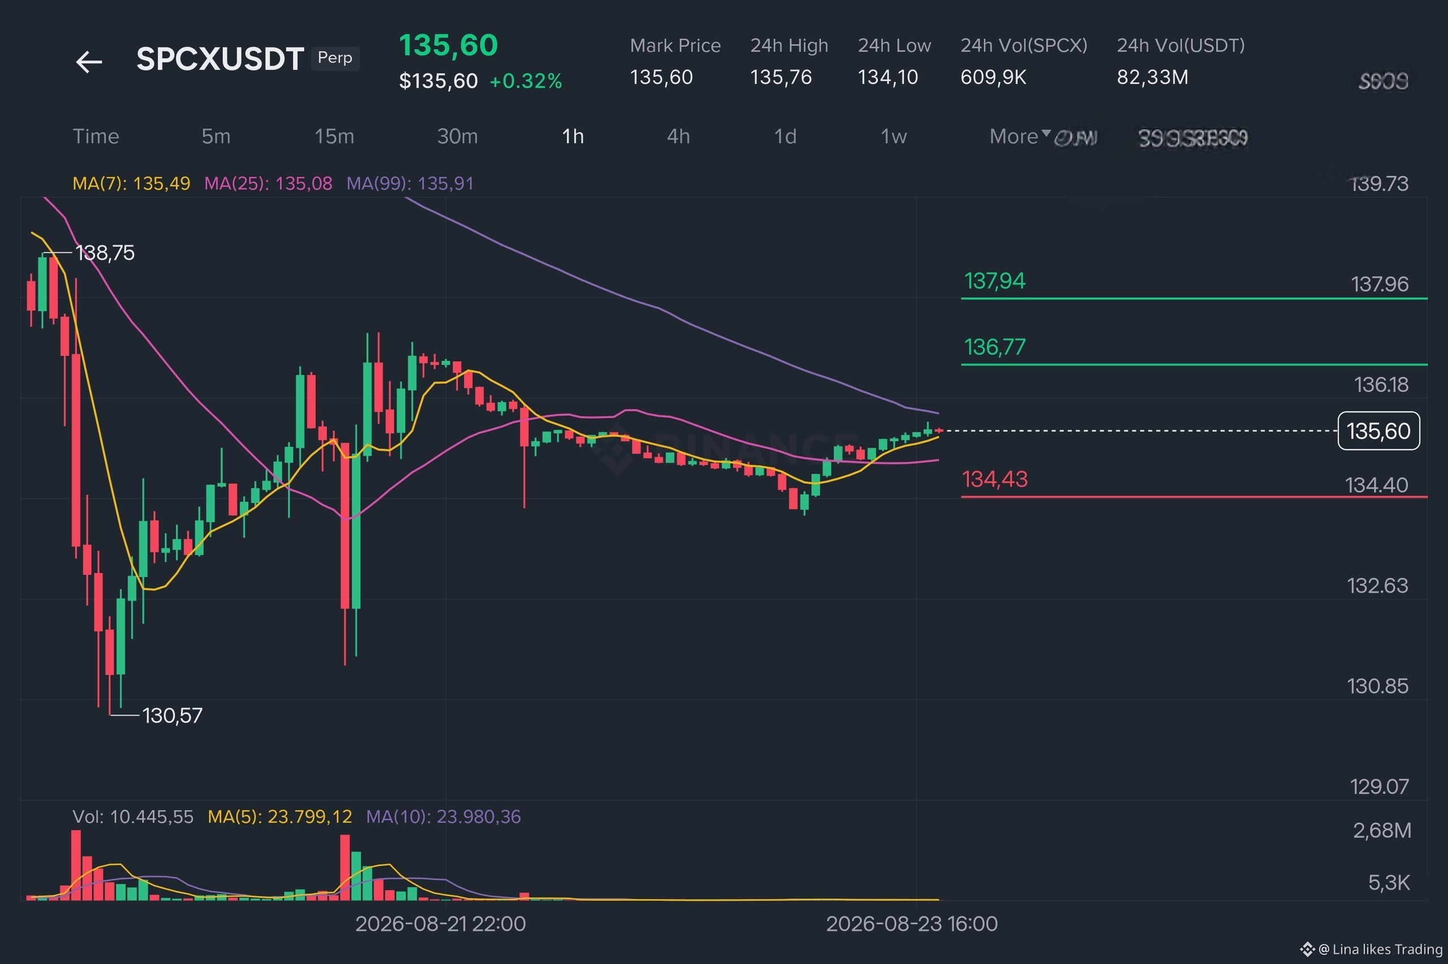Click the MA(7): 135,49 indicator label
1448x964 pixels.
click(132, 183)
